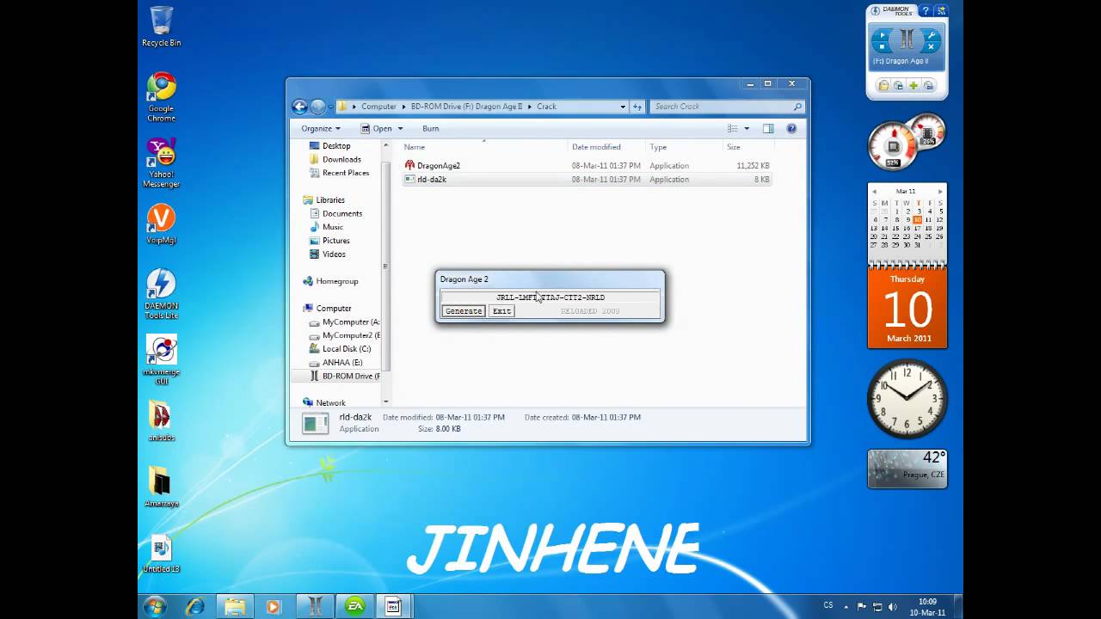
Task: Open the Recycle Bin desktop icon
Action: (x=161, y=26)
